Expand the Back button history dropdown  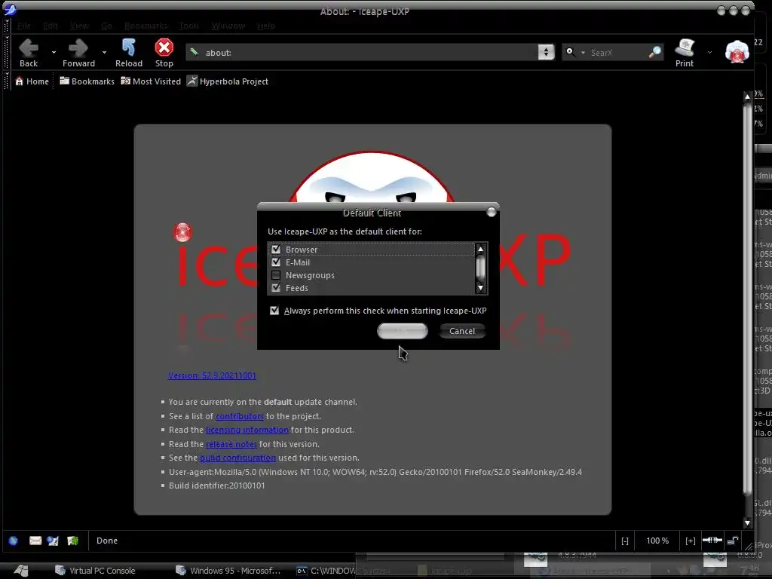[x=54, y=52]
